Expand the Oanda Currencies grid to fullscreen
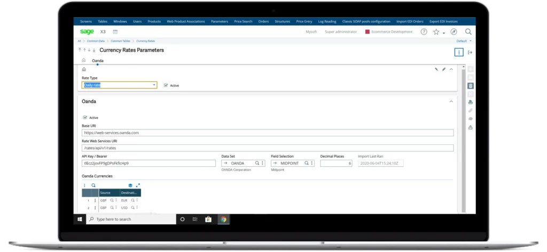Viewport: 547px width, 252px height. (138, 185)
